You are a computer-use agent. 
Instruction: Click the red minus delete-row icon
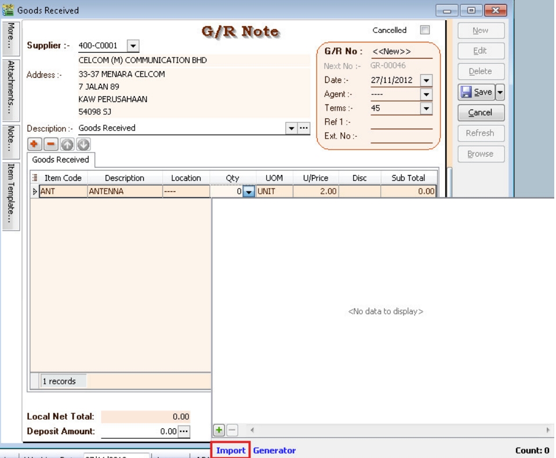click(x=46, y=143)
